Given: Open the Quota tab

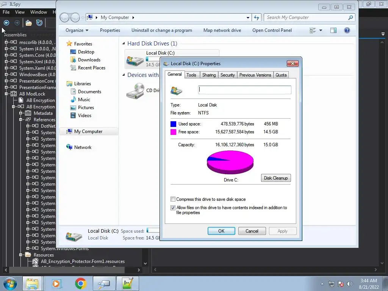Looking at the screenshot, I should 281,75.
